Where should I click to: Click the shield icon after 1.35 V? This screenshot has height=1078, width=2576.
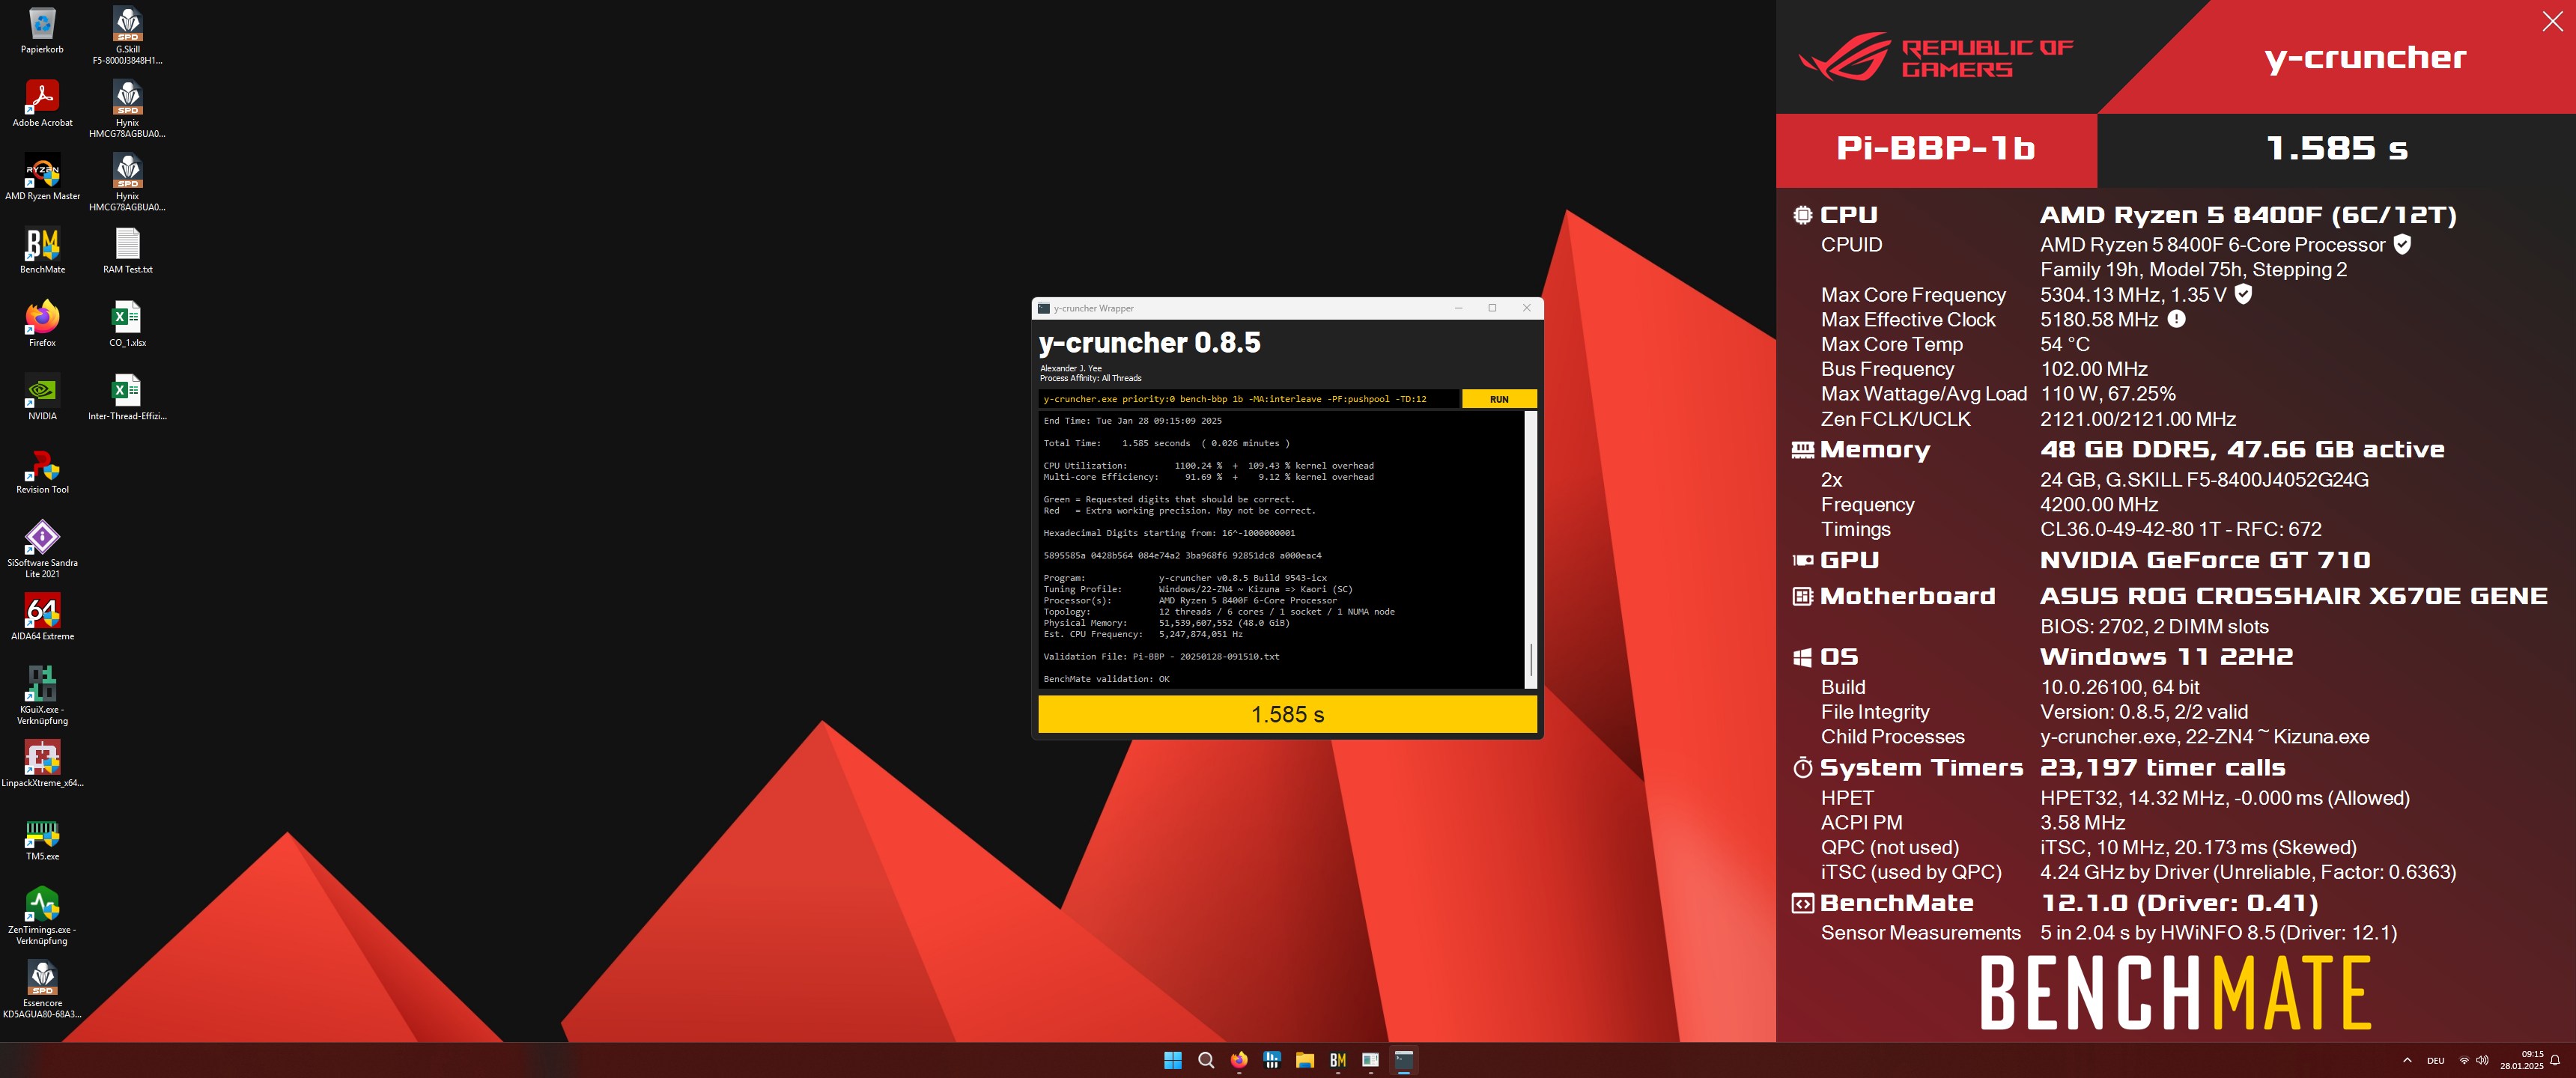click(x=2243, y=294)
